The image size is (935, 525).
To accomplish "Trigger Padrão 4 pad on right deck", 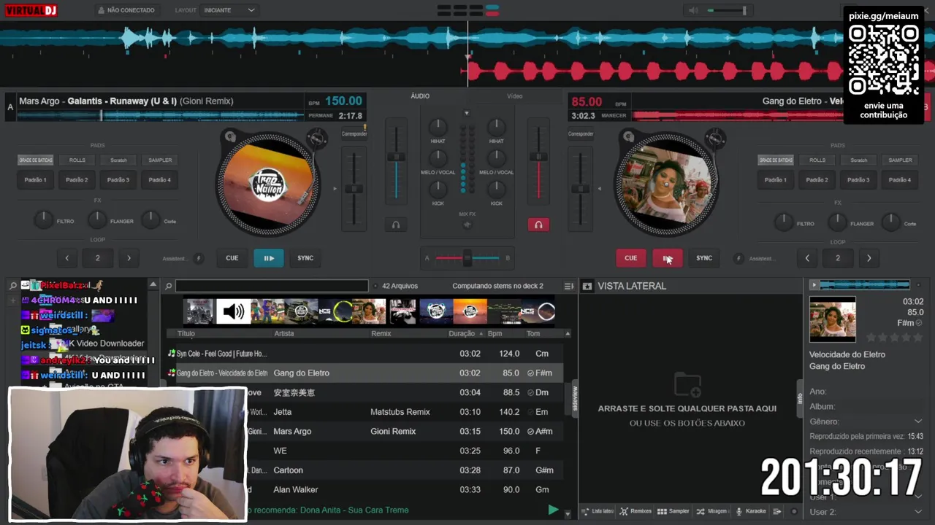I will click(x=900, y=179).
